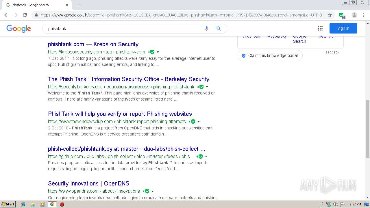Click the browser address bar
This screenshot has width=370, height=208.
click(x=181, y=15)
